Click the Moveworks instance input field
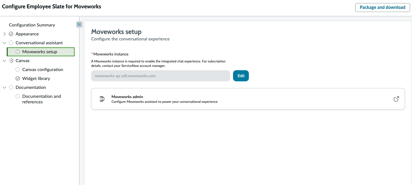 [x=161, y=76]
